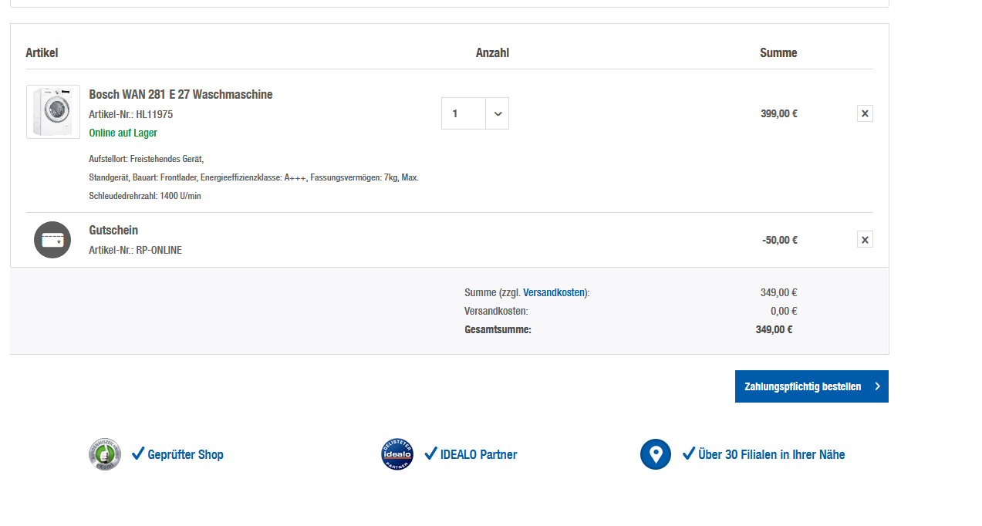
Task: Click the eKomi seal badge
Action: point(105,454)
